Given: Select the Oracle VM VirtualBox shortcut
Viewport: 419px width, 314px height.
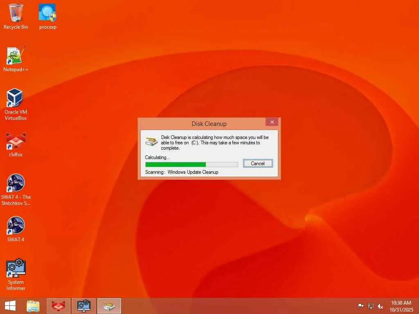Looking at the screenshot, I should point(16,104).
